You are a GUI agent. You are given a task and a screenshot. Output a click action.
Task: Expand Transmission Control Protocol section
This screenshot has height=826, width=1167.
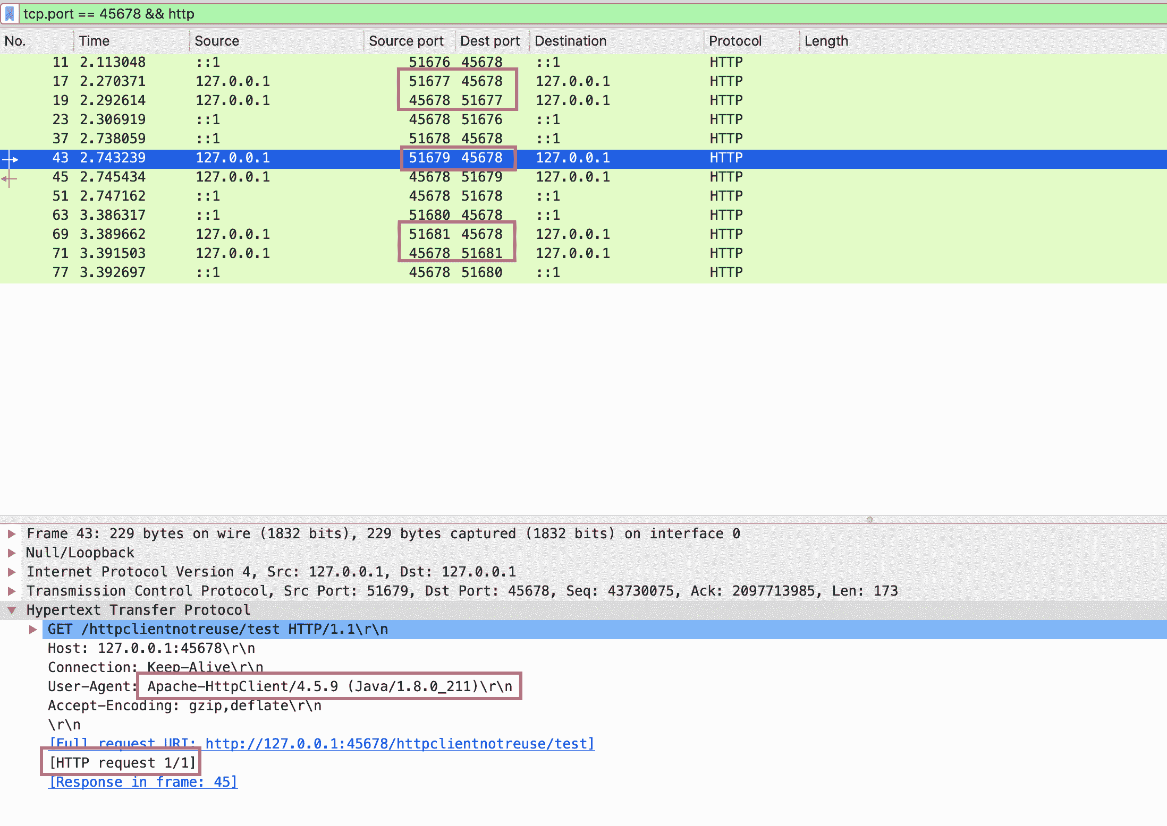12,591
